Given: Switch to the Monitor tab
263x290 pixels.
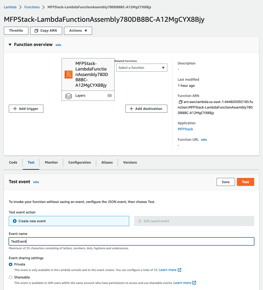Looking at the screenshot, I should (x=51, y=162).
